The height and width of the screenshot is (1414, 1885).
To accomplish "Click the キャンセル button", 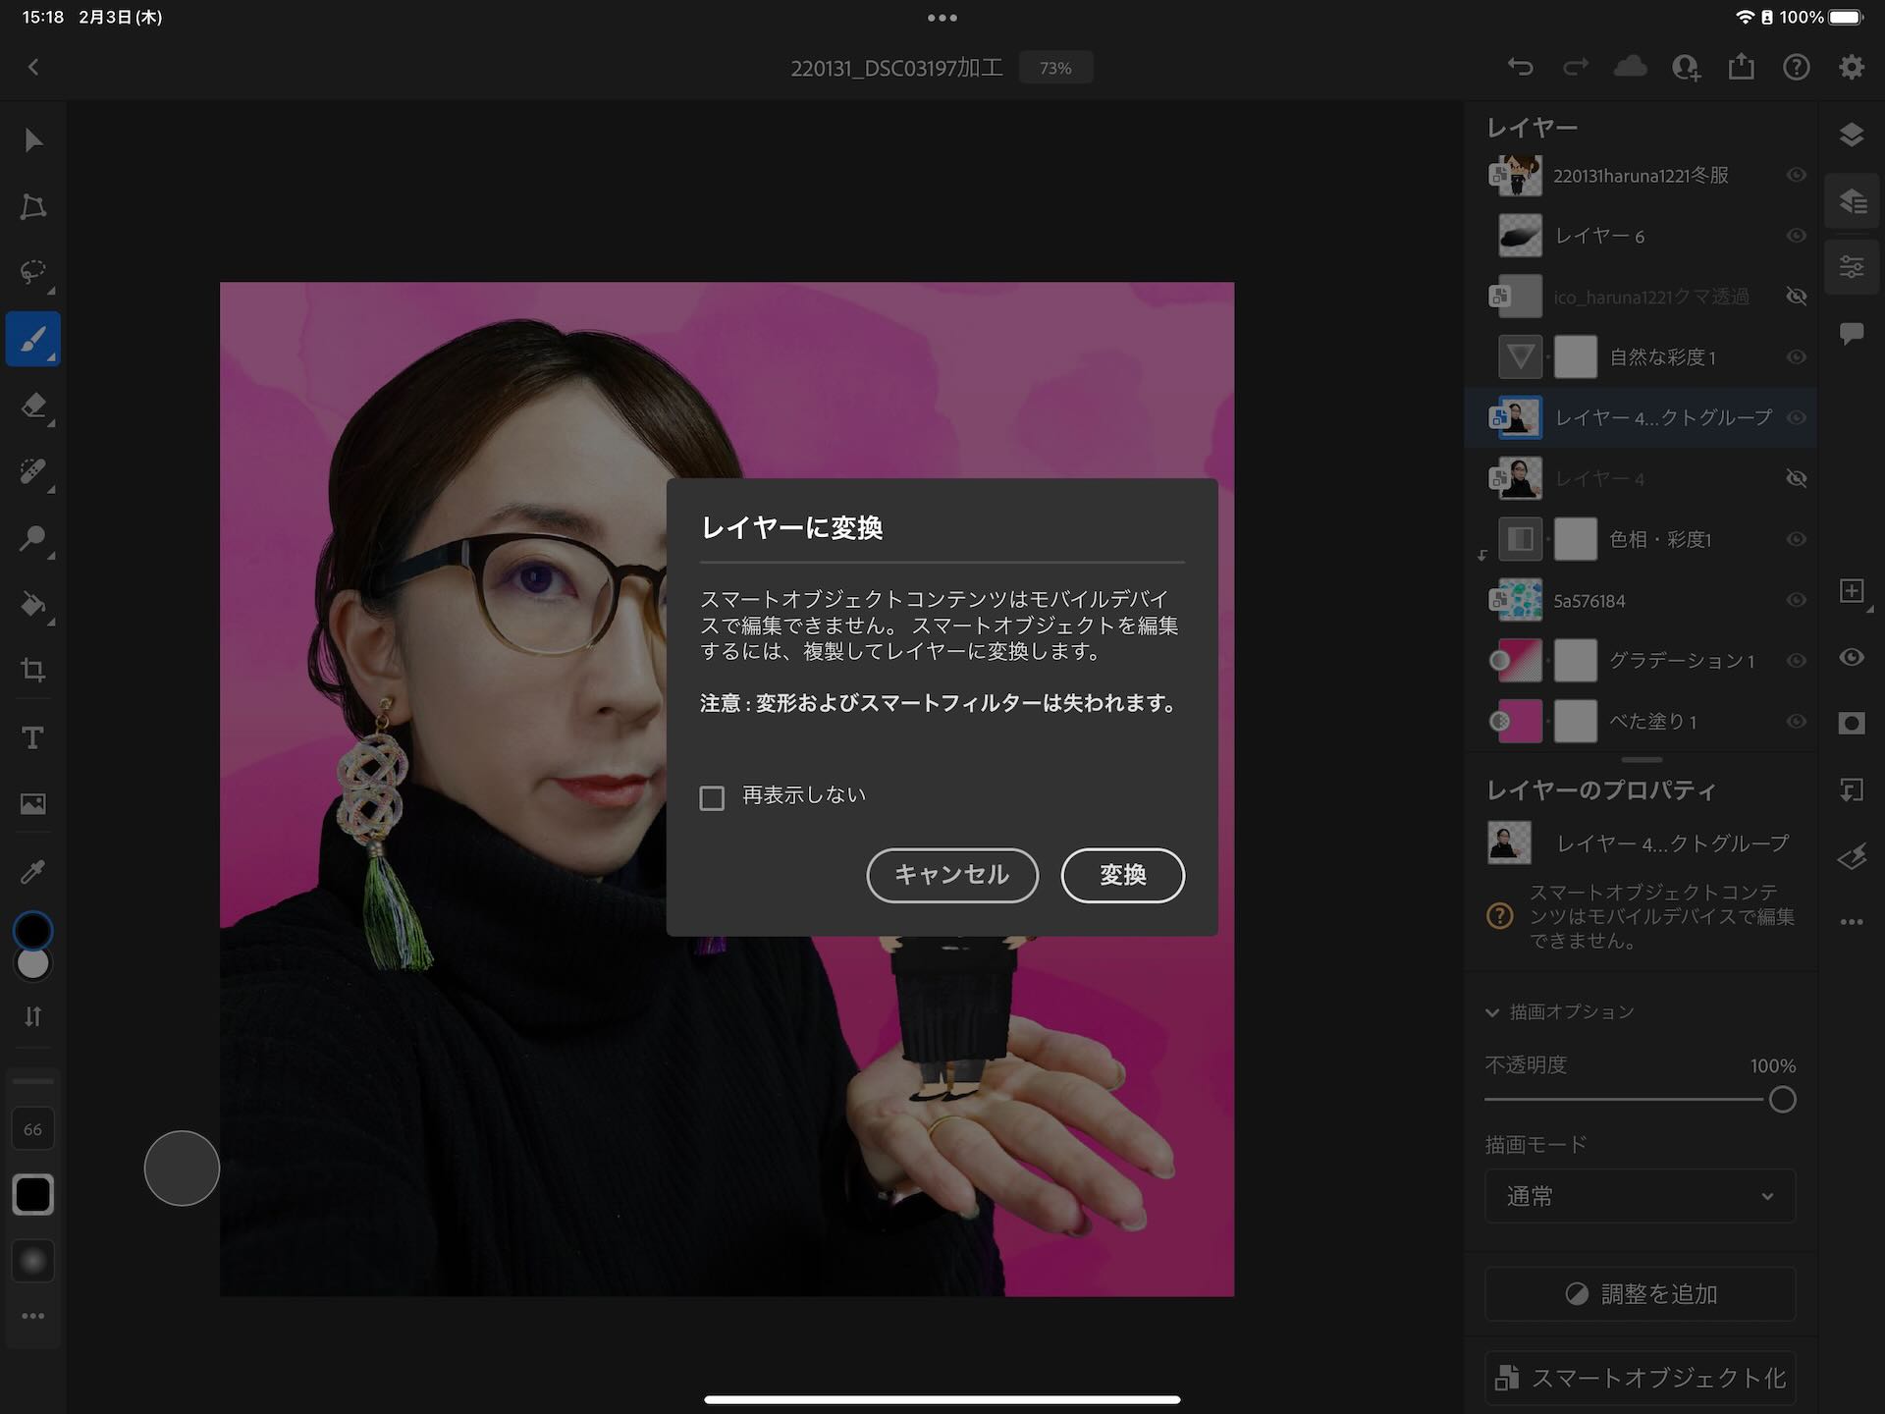I will (951, 875).
